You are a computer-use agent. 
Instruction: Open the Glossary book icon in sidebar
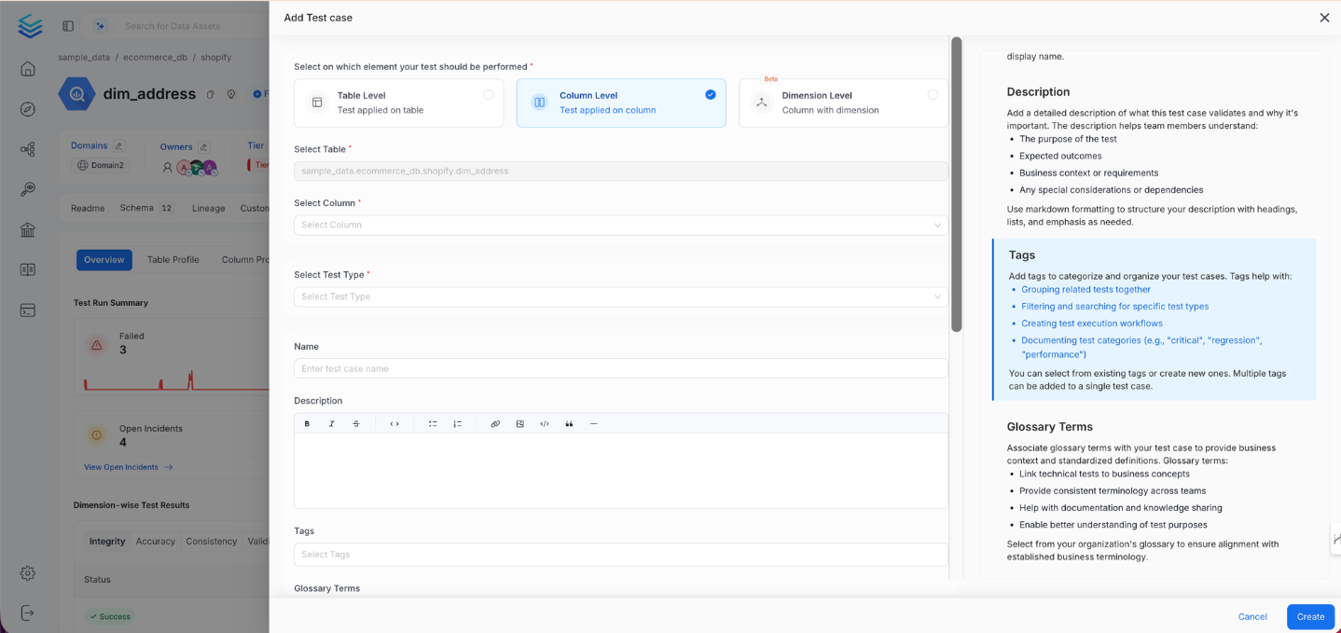coord(27,269)
